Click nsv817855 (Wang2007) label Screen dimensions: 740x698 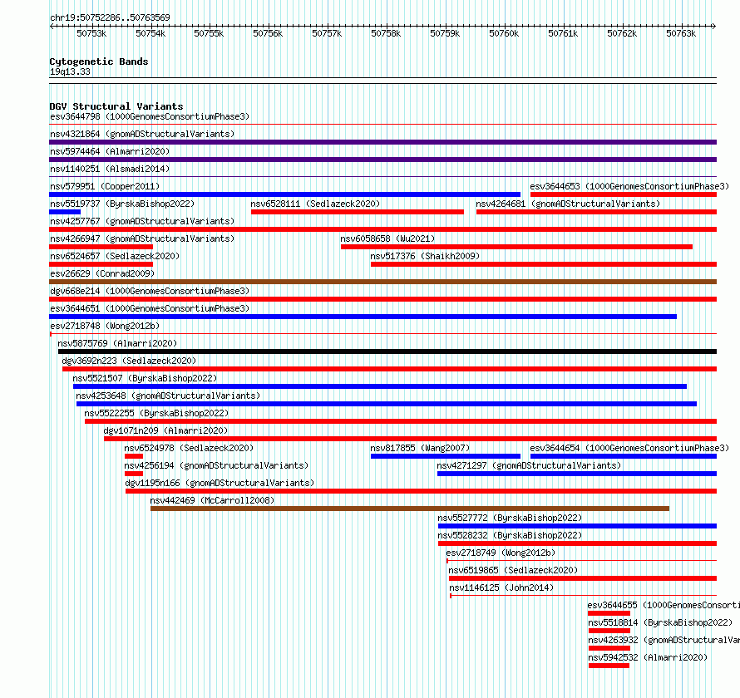pyautogui.click(x=420, y=448)
